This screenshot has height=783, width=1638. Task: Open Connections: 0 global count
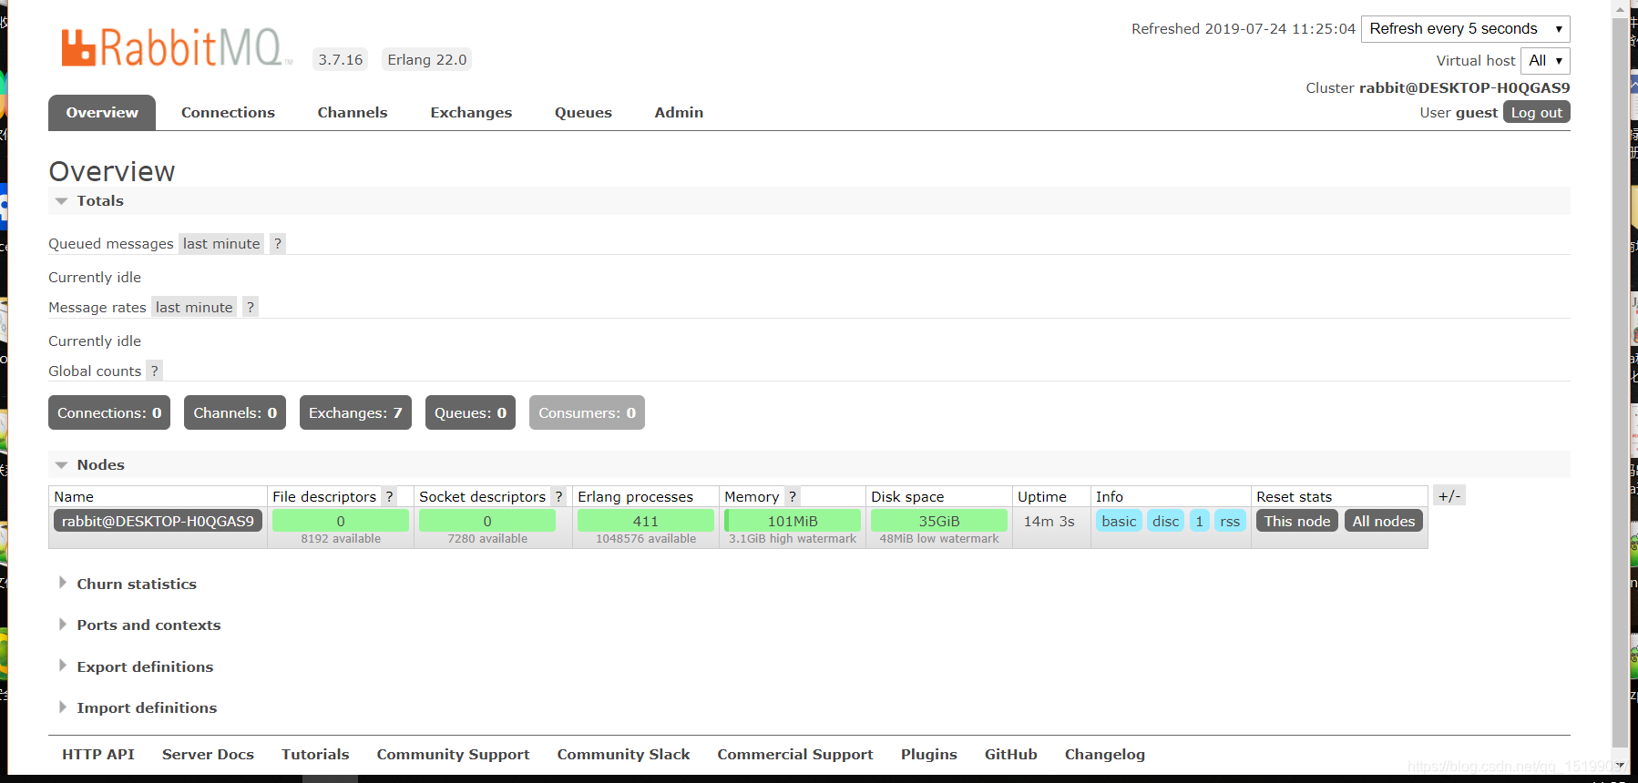pos(109,412)
